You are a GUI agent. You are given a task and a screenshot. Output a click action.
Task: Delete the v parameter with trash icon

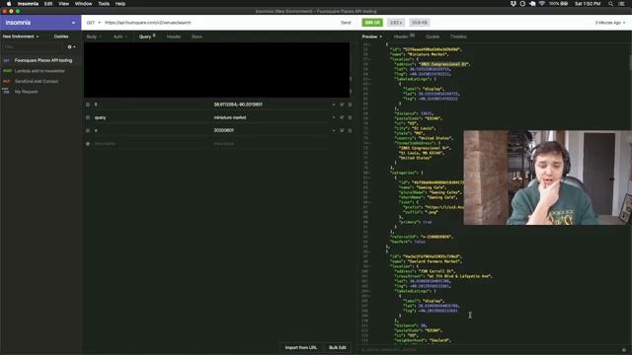click(x=350, y=130)
